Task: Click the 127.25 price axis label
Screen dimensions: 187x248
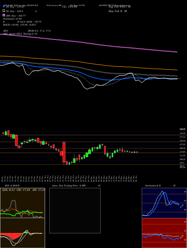Action: tap(183, 144)
